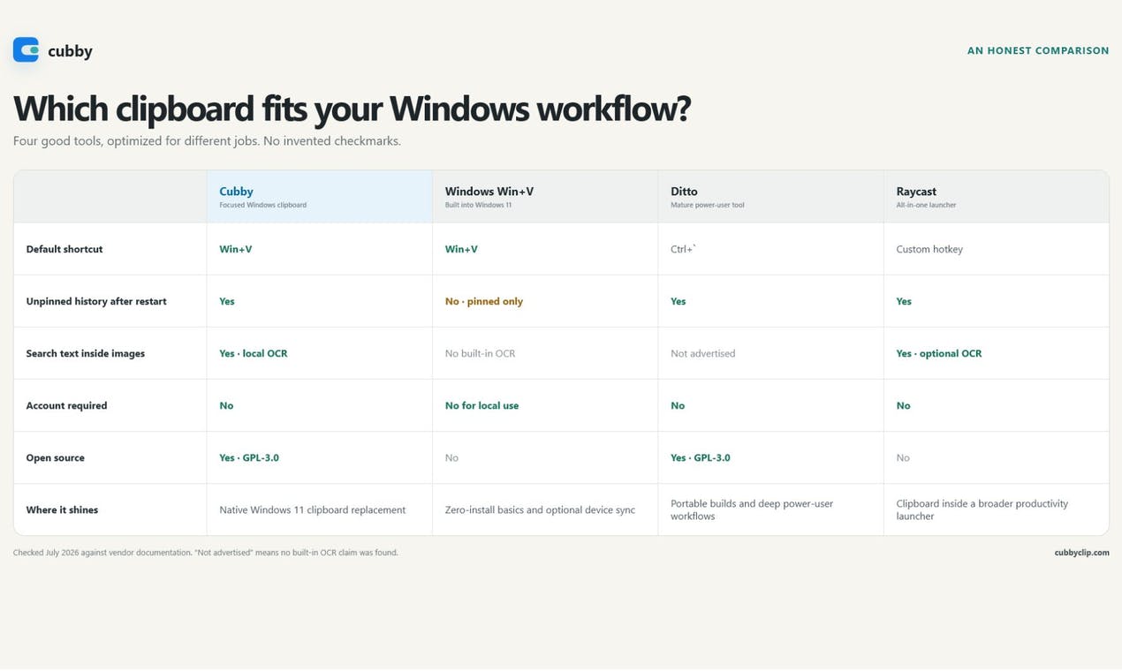Screen dimensions: 1122x671
Task: Open the cubbyclip.com link
Action: (1081, 553)
